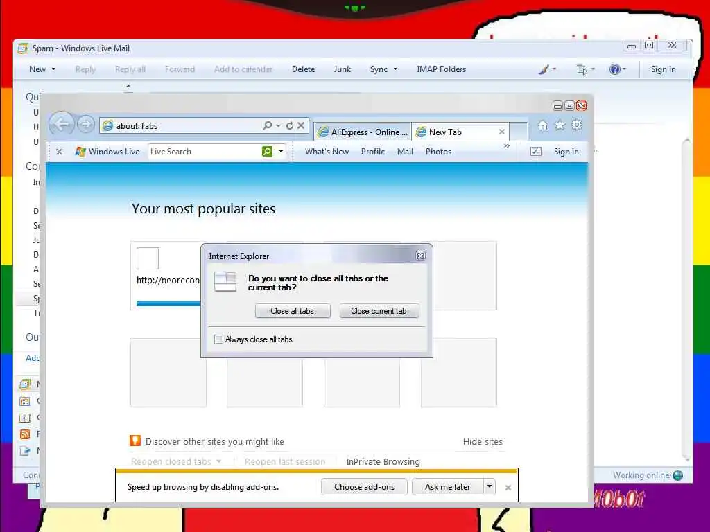Click the green Live Search go icon
Screen dimensions: 710x532
click(267, 152)
